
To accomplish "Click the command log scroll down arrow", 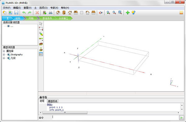I will tap(182, 109).
